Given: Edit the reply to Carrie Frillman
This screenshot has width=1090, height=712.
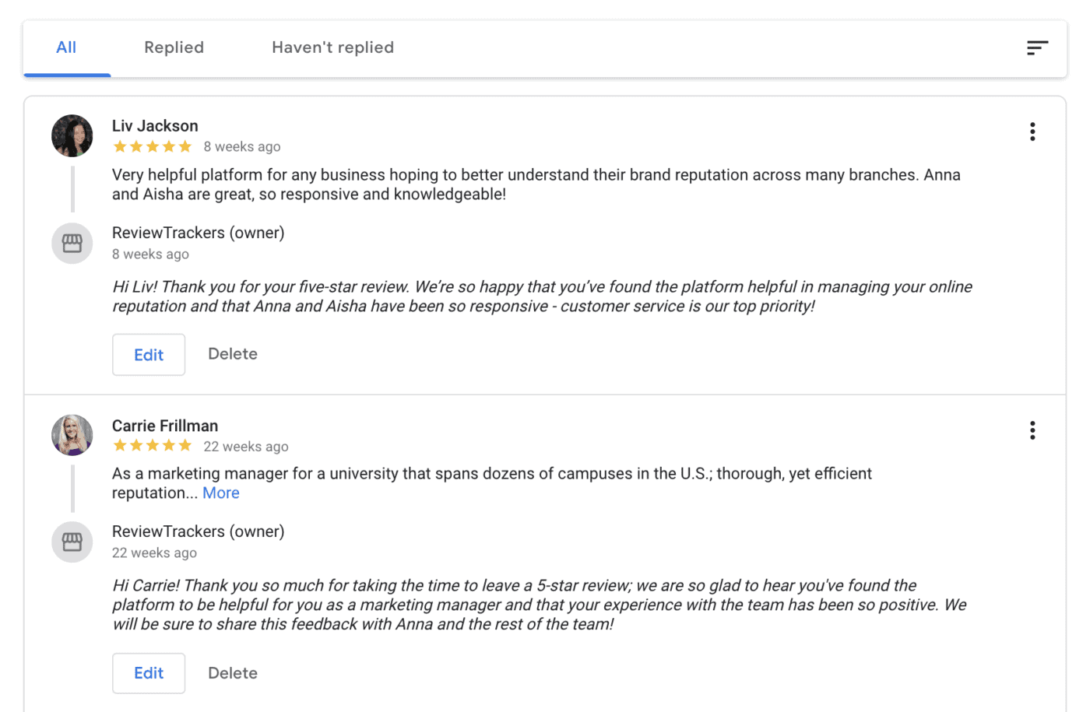Looking at the screenshot, I should point(149,672).
